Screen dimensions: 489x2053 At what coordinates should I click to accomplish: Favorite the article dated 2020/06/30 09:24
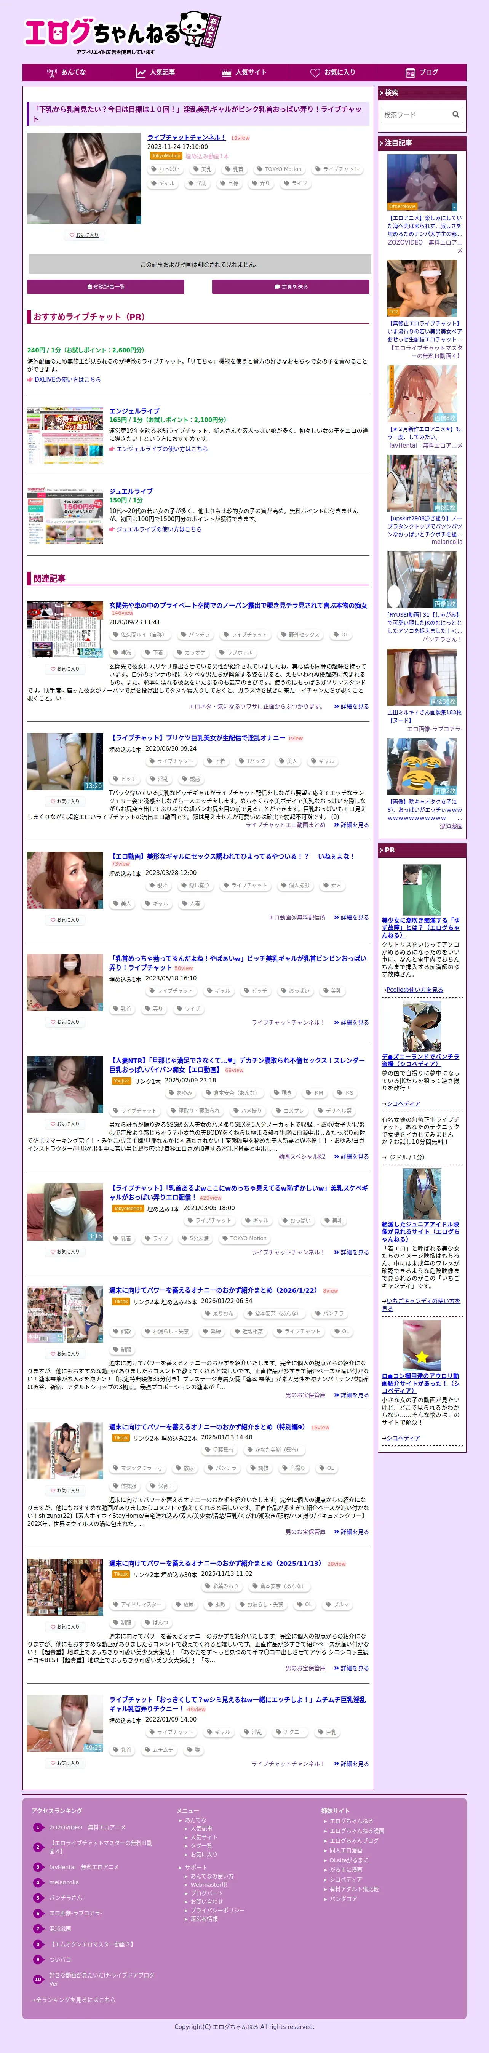coord(64,802)
